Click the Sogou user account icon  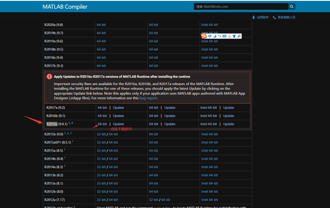pyautogui.click(x=229, y=36)
